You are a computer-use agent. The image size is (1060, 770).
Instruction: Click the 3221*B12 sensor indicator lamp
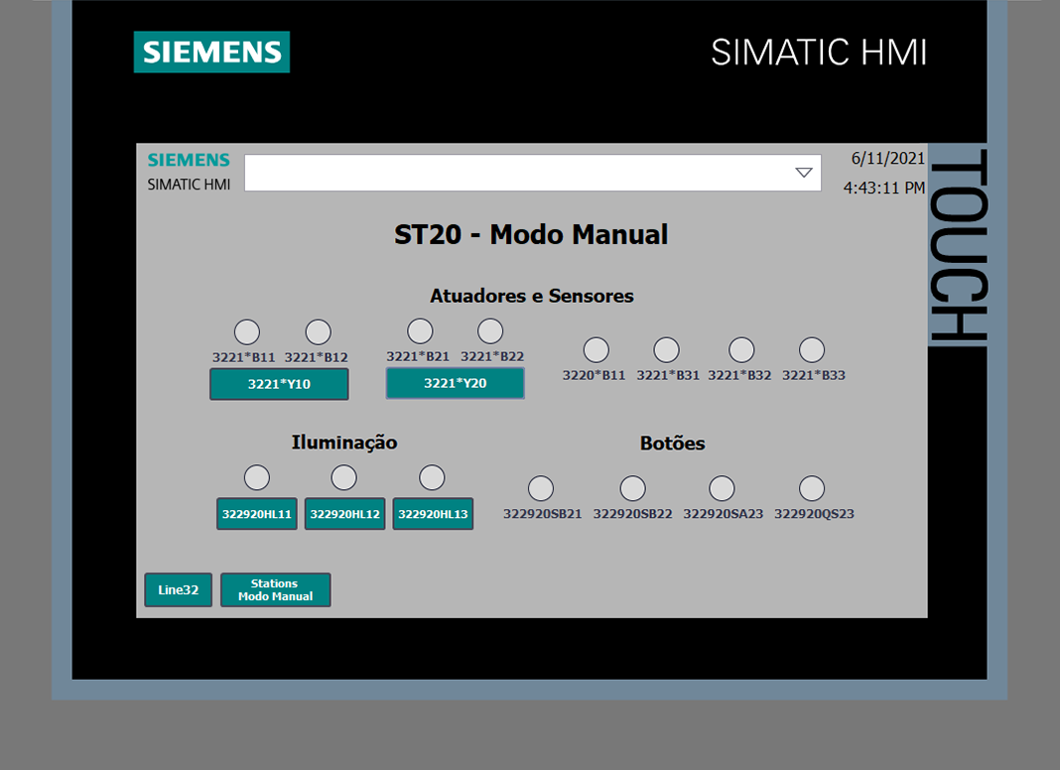[x=319, y=332]
